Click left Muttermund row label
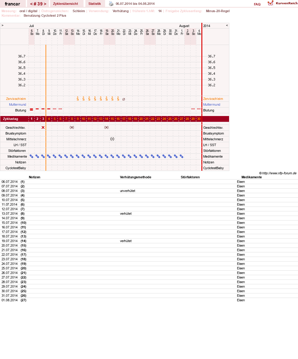The height and width of the screenshot is (359, 298). pyautogui.click(x=18, y=104)
